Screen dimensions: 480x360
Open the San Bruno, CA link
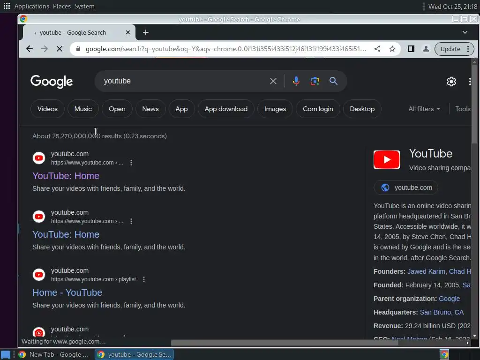[442, 312]
